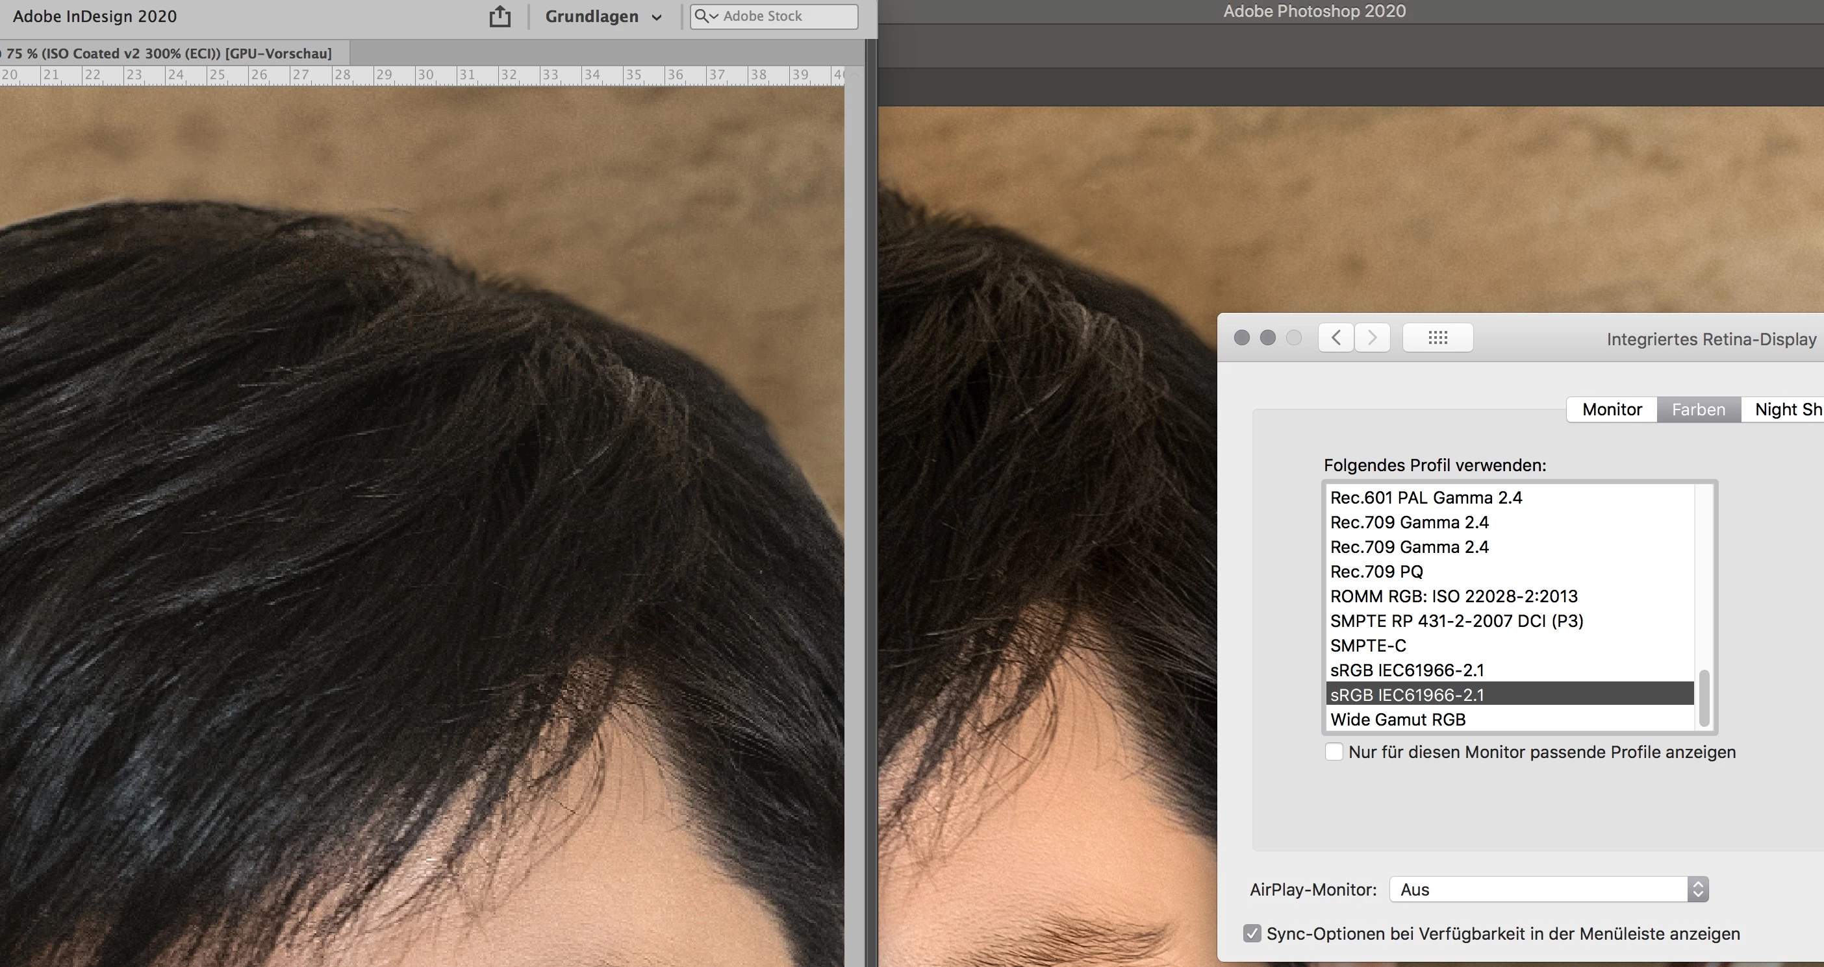
Task: Click the magnifier icon in Adobe Stock search
Action: (702, 16)
